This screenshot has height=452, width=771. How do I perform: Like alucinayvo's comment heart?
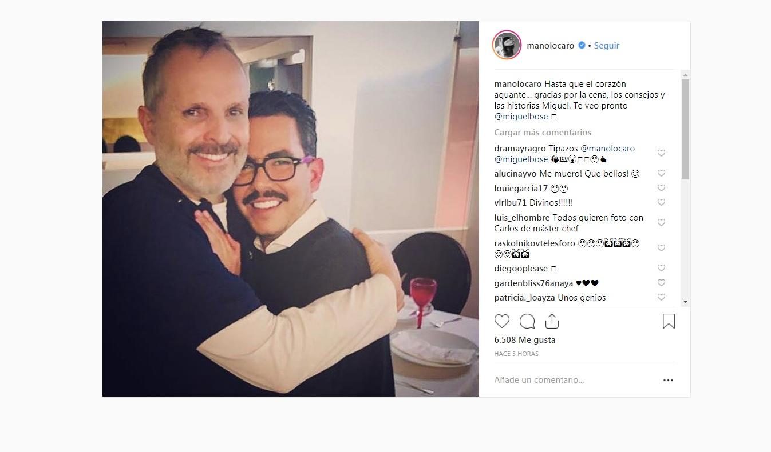tap(661, 173)
